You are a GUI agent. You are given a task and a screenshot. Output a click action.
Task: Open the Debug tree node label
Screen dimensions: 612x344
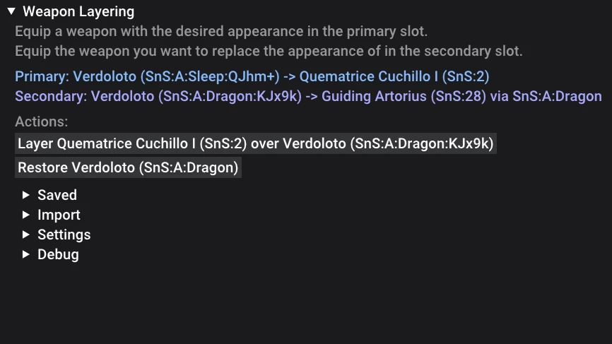pyautogui.click(x=58, y=255)
